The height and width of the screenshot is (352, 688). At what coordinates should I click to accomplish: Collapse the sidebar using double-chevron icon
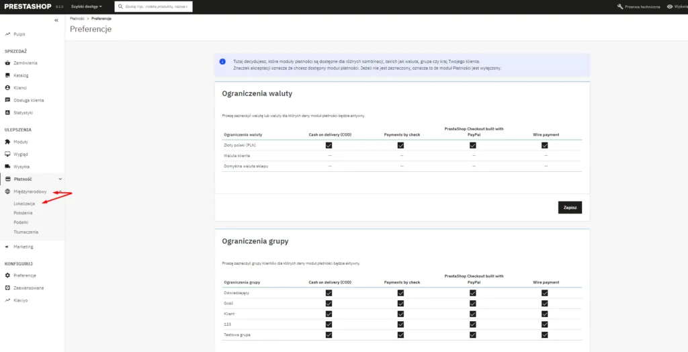click(56, 20)
